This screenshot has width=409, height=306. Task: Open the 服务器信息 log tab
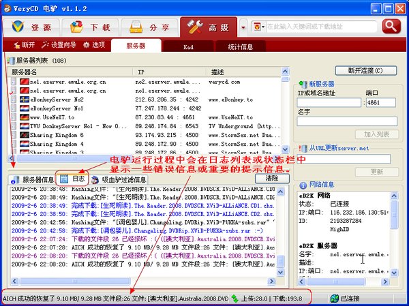pyautogui.click(x=32, y=180)
